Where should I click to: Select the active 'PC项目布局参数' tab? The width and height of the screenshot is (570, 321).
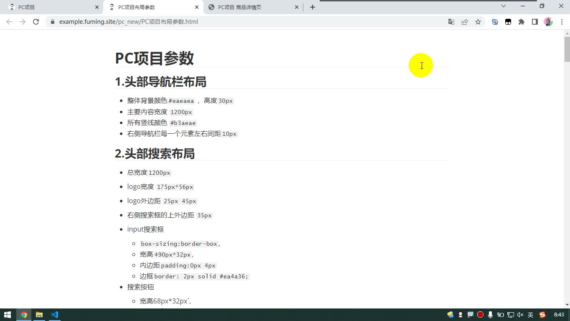153,7
